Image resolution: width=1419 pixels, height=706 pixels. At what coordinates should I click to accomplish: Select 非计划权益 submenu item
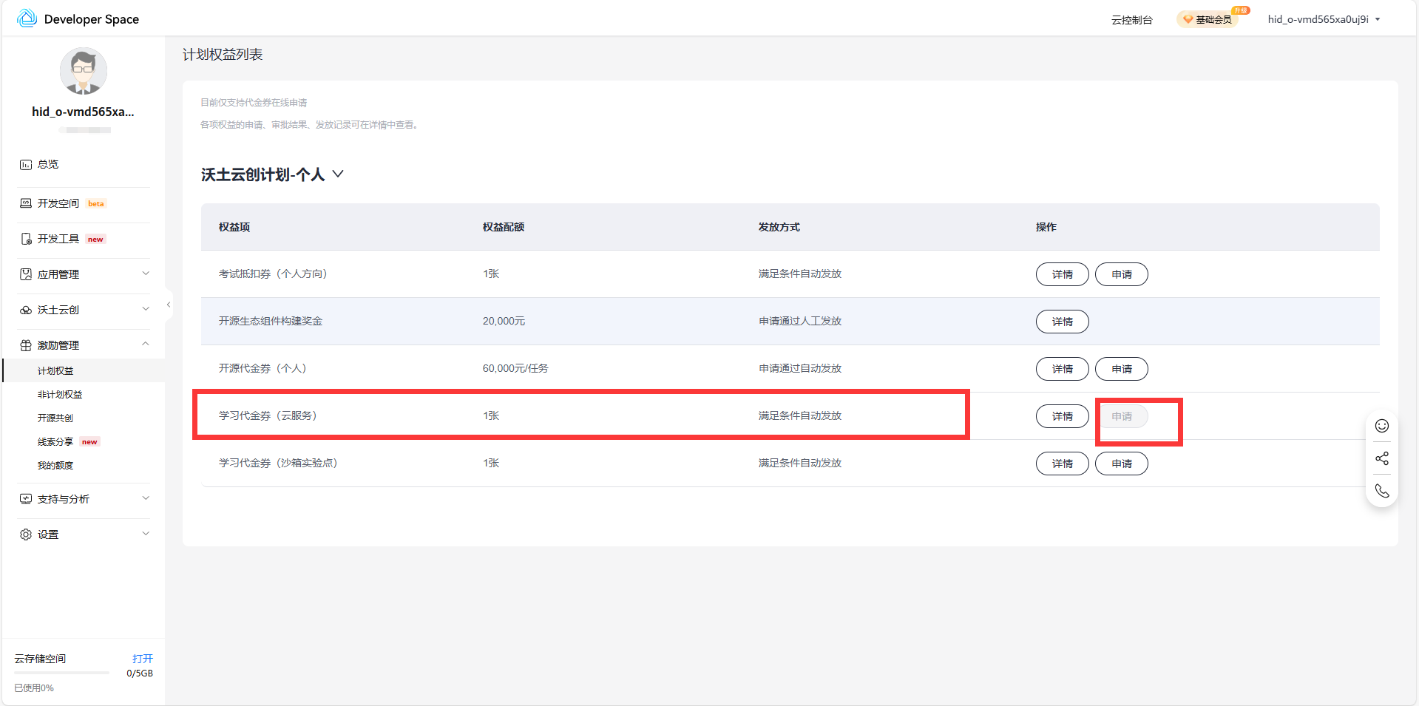point(60,395)
